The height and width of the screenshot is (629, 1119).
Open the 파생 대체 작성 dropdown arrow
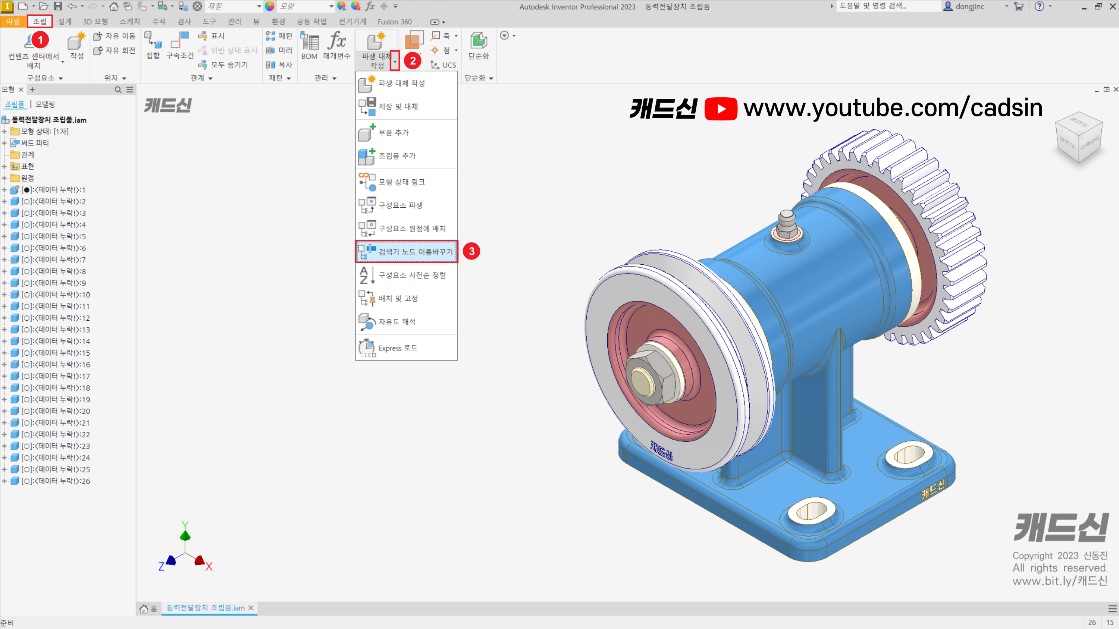[x=395, y=61]
